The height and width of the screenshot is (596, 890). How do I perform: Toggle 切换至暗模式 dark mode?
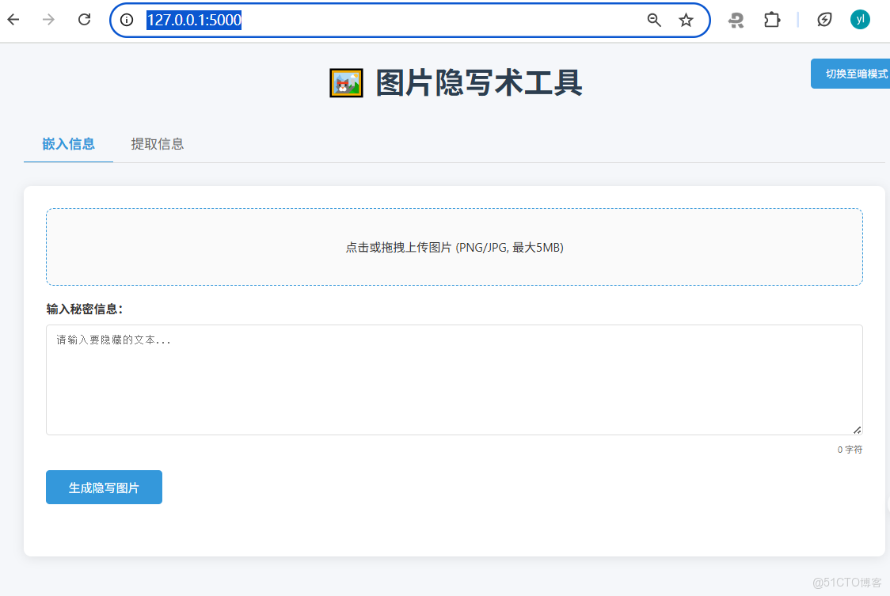[x=858, y=73]
